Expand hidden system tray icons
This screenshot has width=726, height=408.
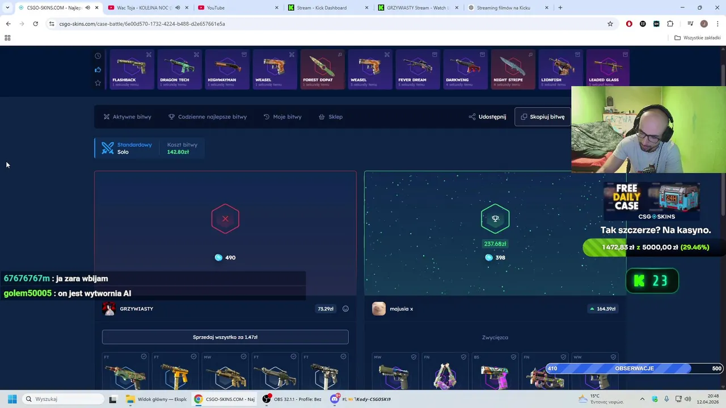tap(642, 399)
